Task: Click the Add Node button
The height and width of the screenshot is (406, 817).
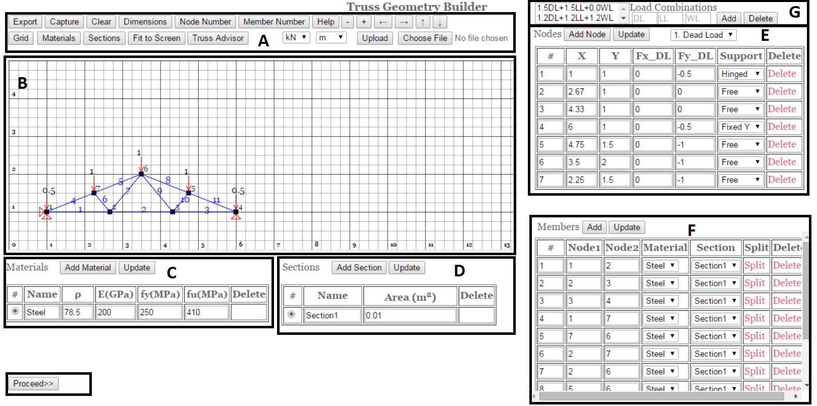Action: pos(587,34)
